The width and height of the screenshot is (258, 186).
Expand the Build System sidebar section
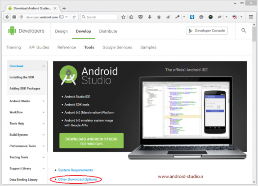(x=44, y=135)
